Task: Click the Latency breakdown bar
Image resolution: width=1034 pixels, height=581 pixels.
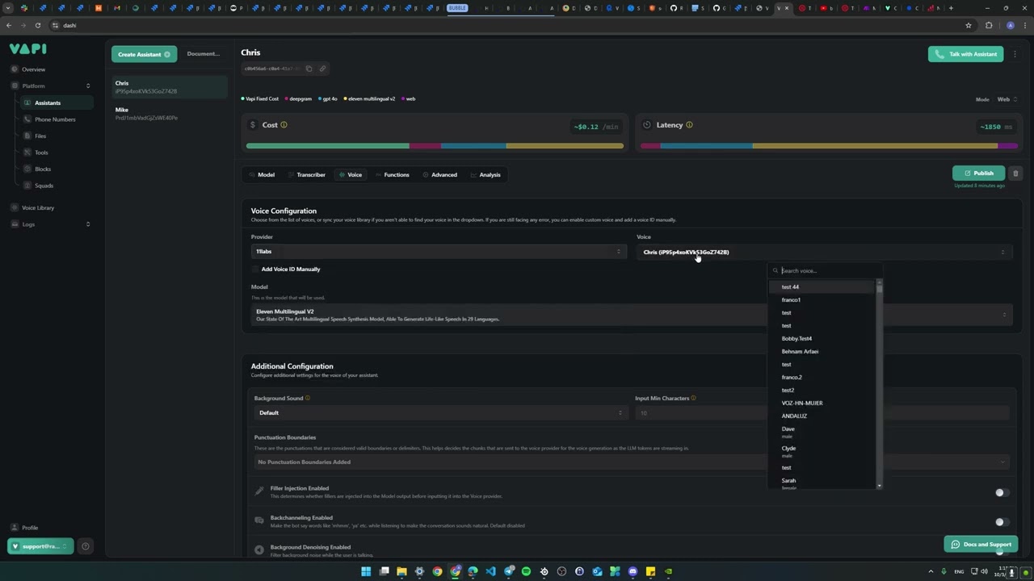Action: pyautogui.click(x=829, y=146)
